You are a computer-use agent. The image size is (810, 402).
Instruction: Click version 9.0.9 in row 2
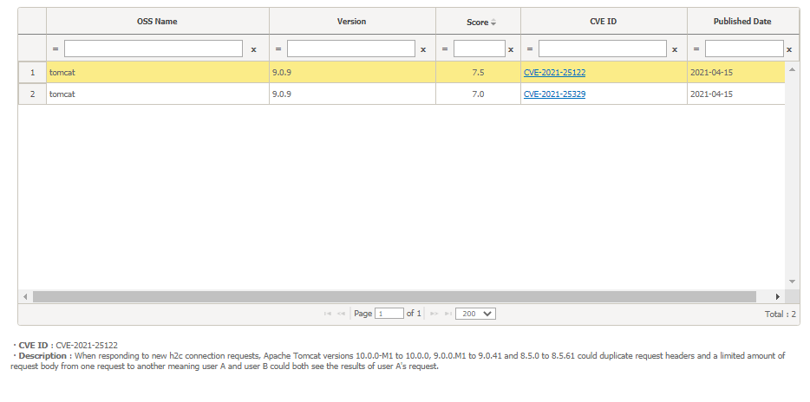(352, 94)
